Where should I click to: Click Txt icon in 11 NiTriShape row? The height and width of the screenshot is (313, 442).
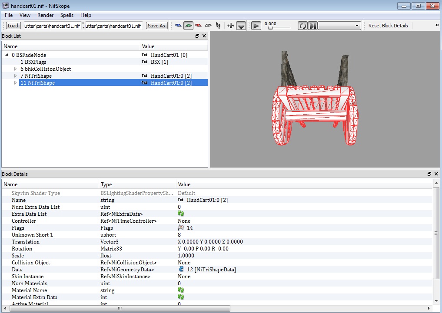click(x=144, y=83)
